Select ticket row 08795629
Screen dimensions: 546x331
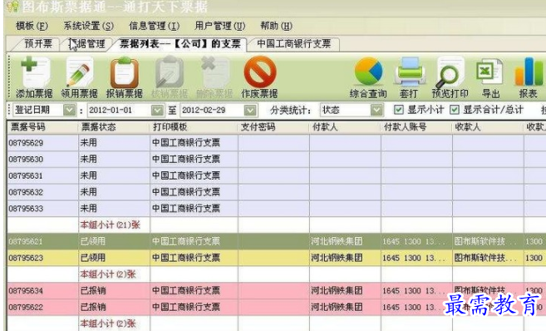[x=277, y=143]
